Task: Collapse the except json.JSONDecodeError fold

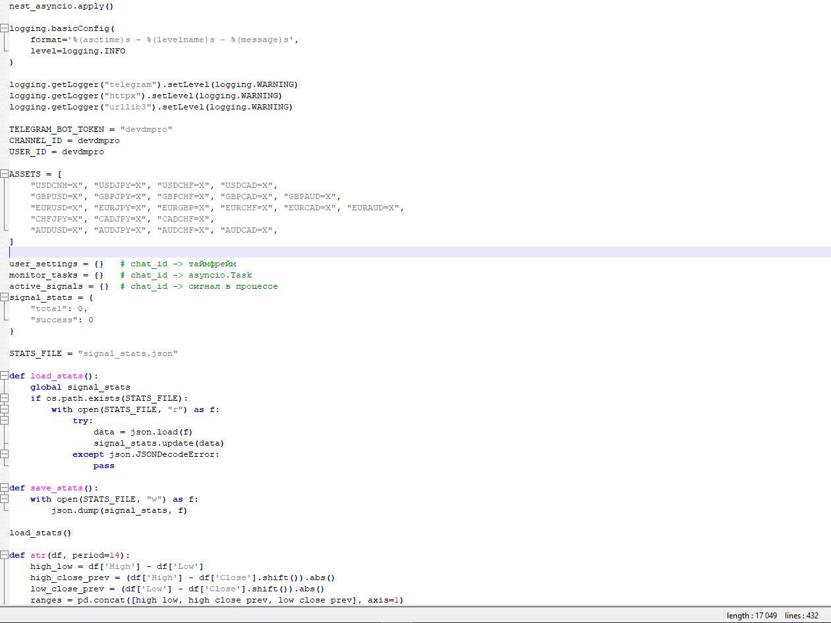Action: click(x=5, y=454)
